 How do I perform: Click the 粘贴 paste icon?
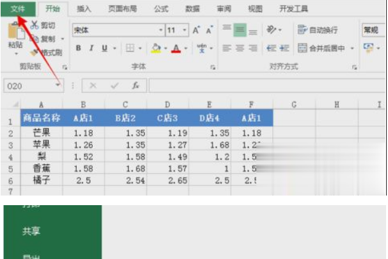click(17, 31)
